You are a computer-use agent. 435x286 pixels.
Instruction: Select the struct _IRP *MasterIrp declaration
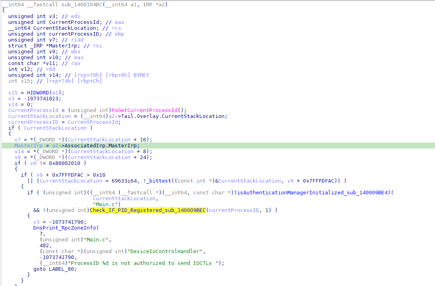[x=55, y=46]
